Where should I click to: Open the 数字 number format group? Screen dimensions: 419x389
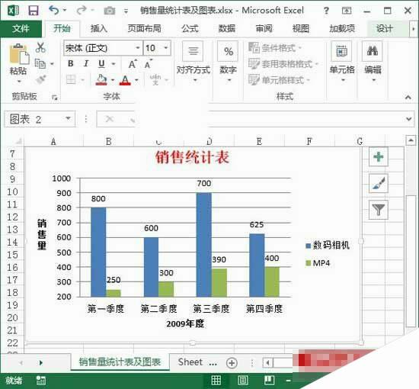(x=229, y=62)
